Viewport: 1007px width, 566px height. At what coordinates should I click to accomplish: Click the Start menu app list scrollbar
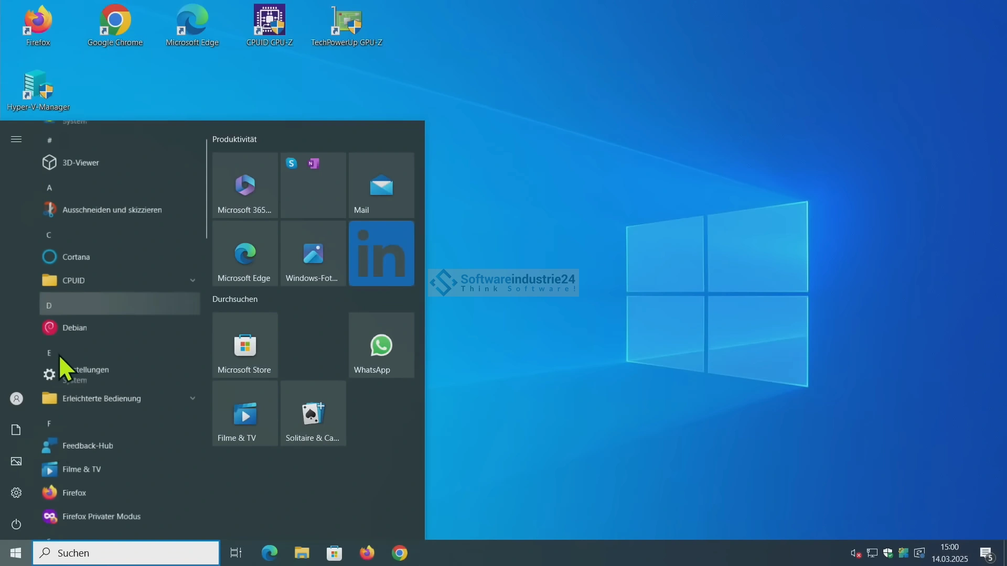point(207,189)
